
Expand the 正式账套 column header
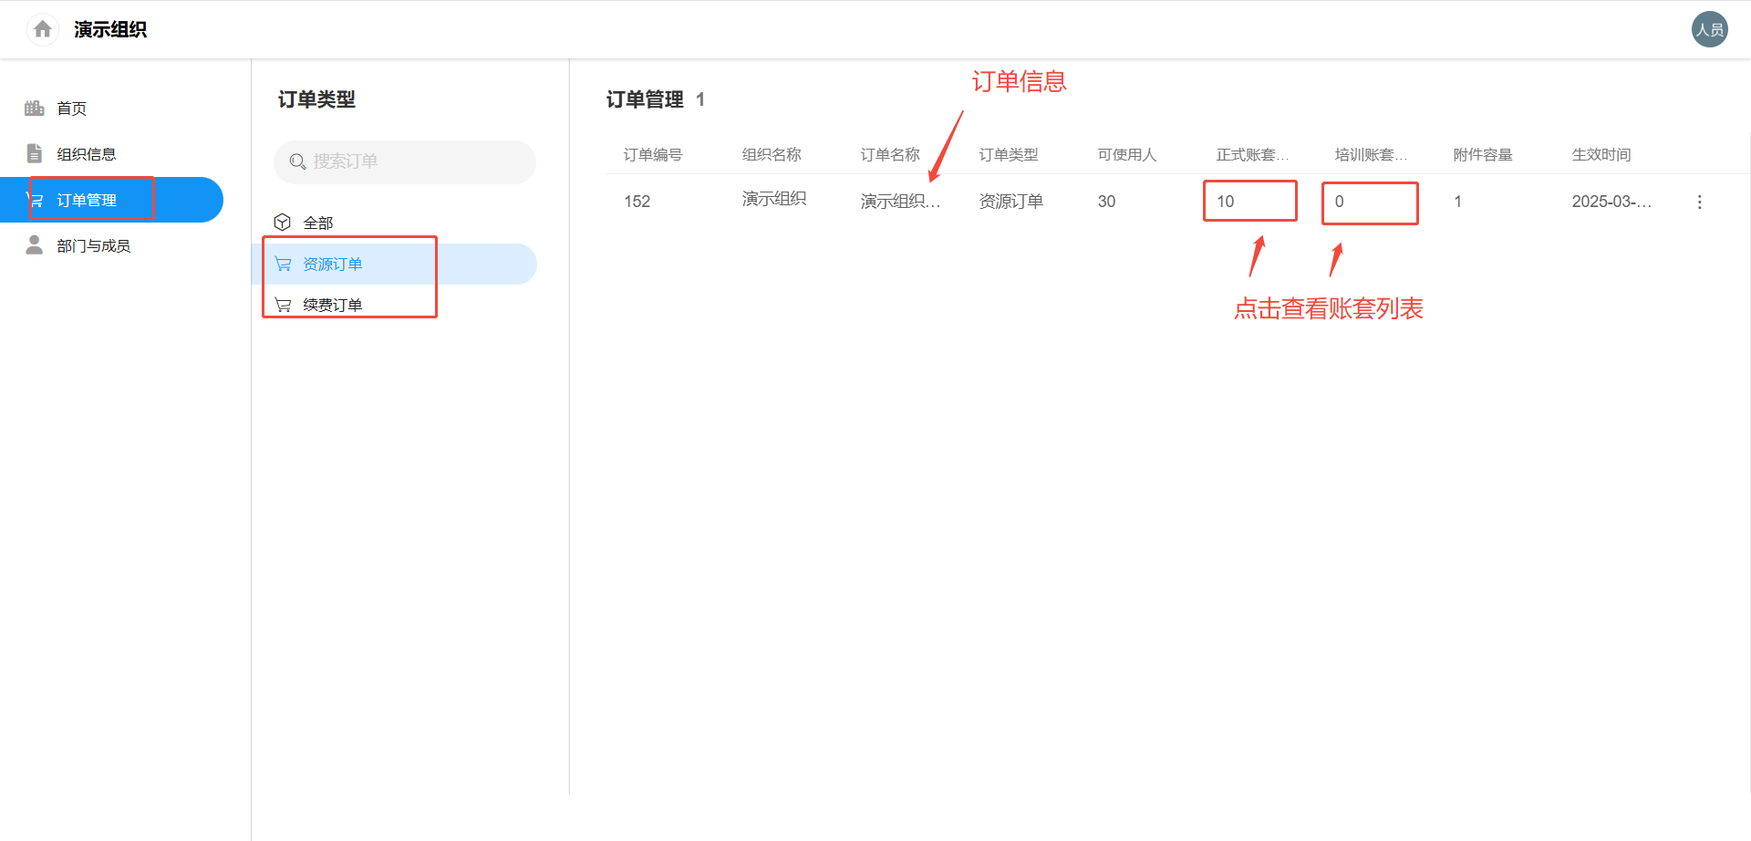coord(1252,154)
